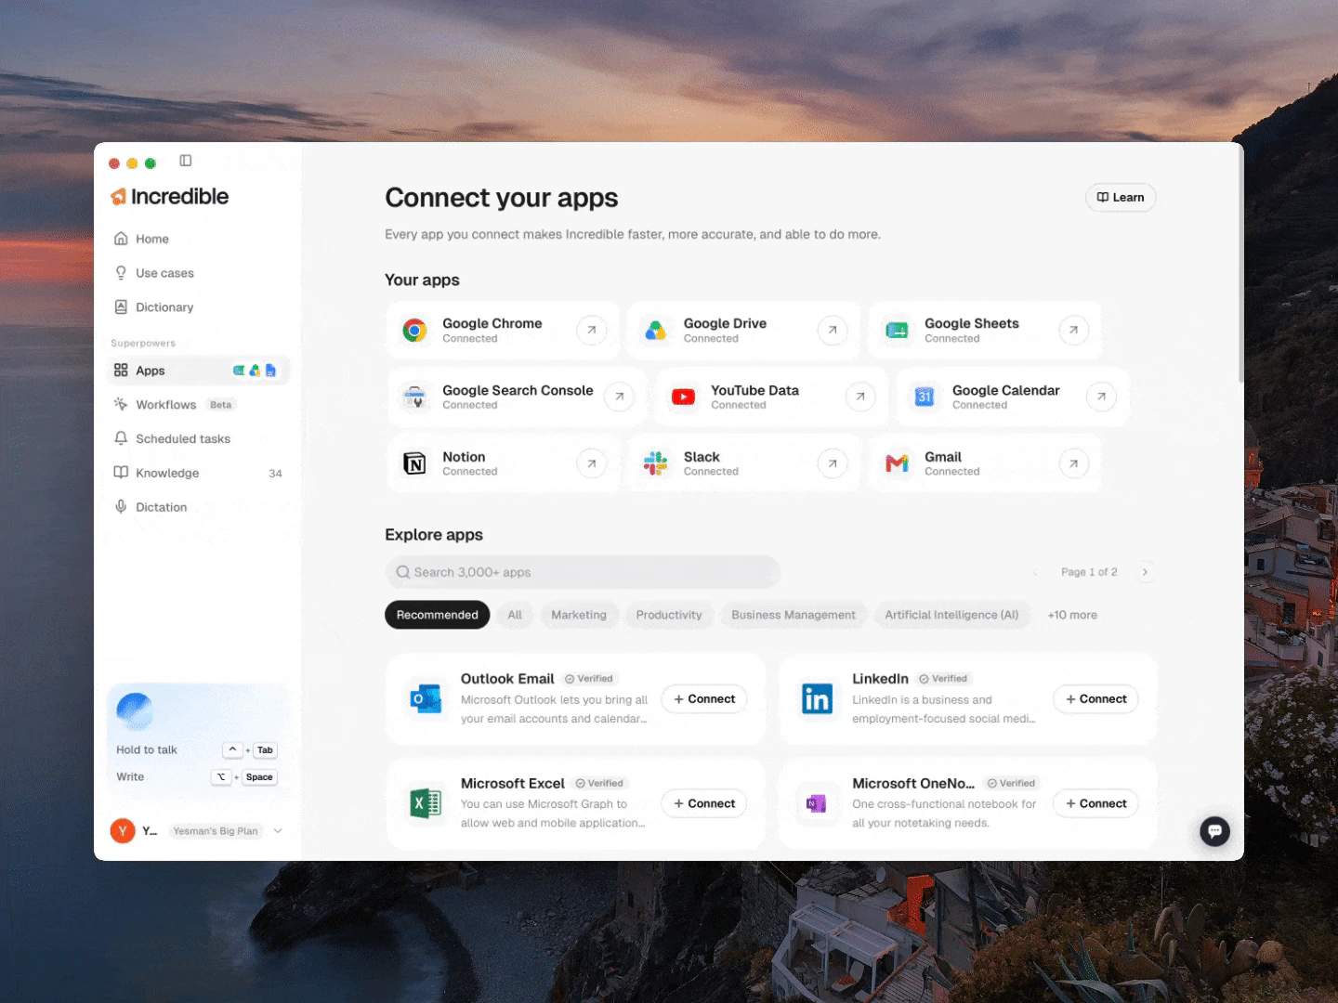Open Google Calendar arrow icon

[x=1101, y=397]
